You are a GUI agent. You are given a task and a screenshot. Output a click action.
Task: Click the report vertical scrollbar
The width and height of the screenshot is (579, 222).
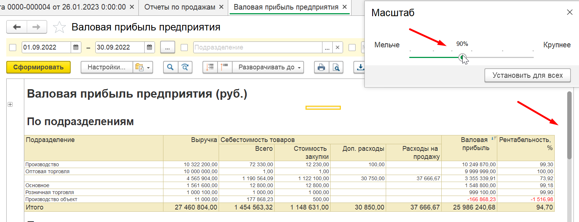(569, 125)
